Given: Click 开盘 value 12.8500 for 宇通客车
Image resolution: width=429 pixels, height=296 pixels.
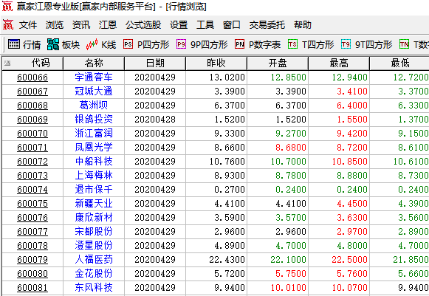Looking at the screenshot, I should [x=289, y=78].
